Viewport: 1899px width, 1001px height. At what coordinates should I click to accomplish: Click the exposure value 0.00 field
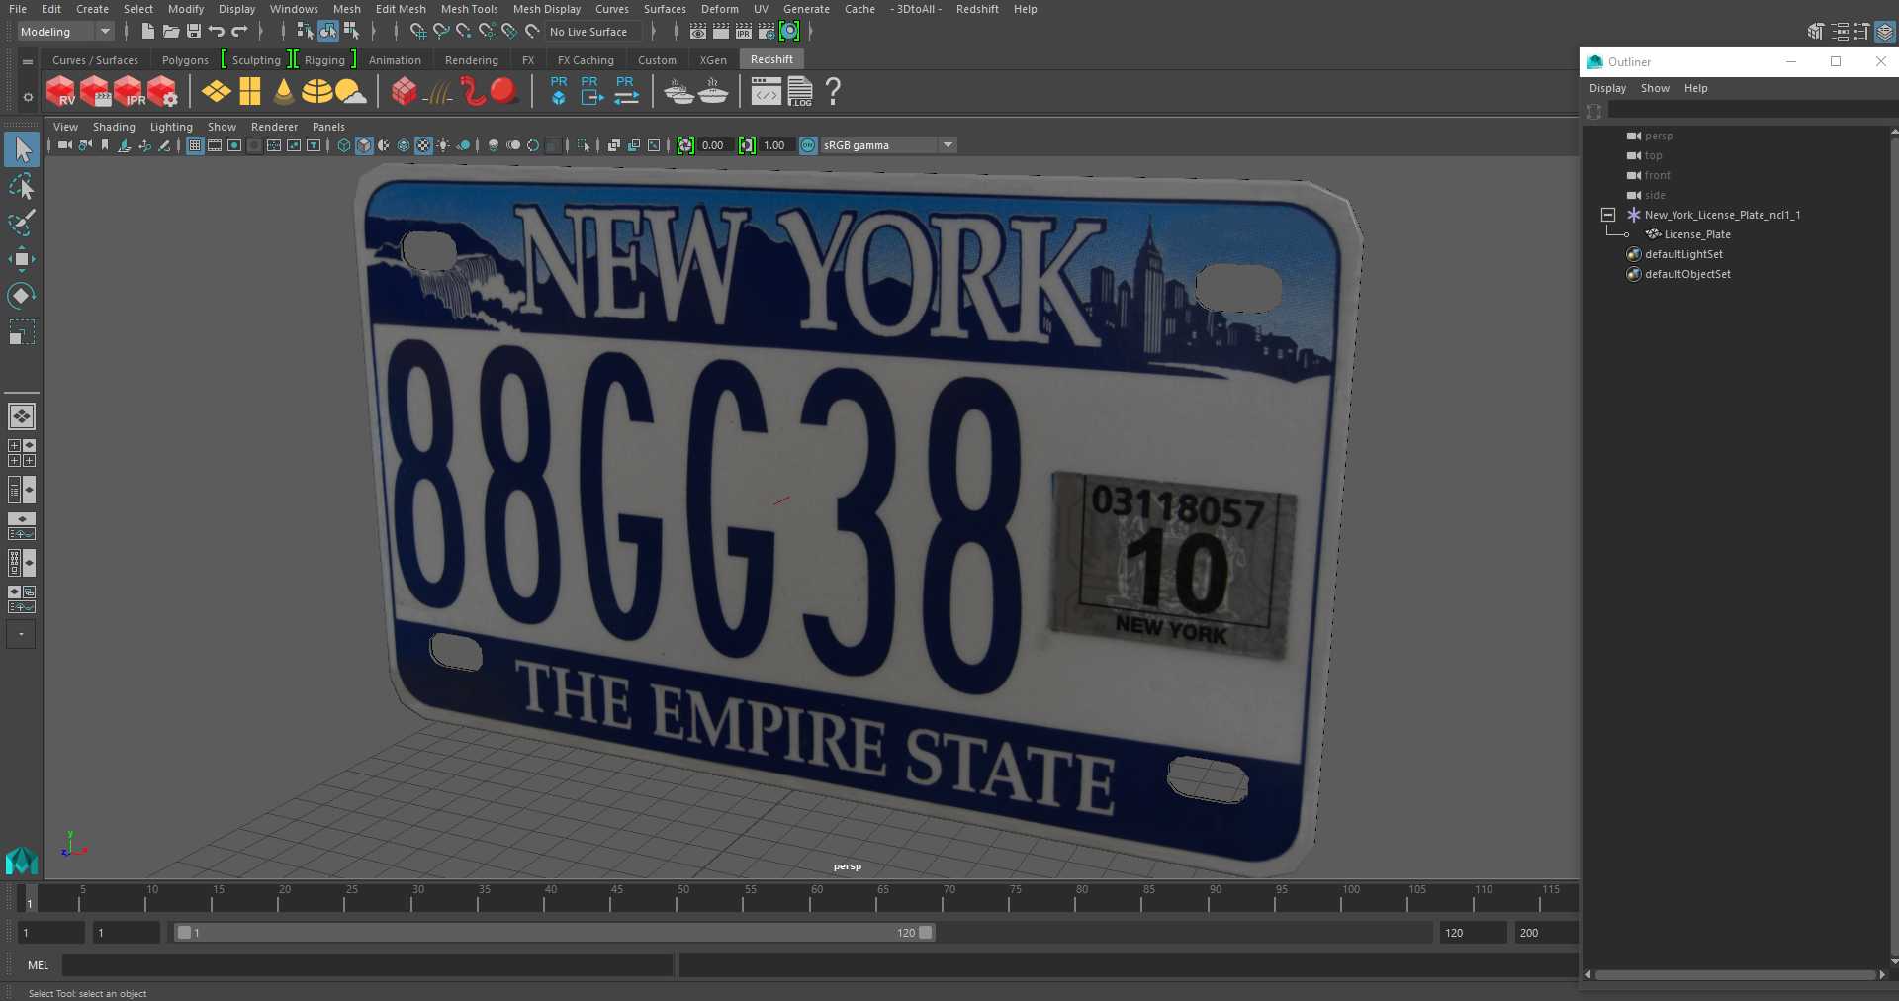click(x=713, y=145)
